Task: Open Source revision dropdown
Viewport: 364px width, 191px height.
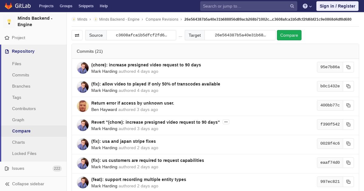Action: point(141,35)
